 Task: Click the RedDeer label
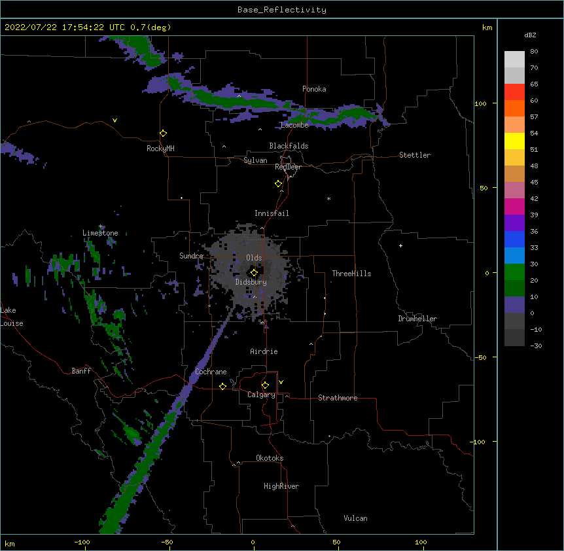coord(288,167)
